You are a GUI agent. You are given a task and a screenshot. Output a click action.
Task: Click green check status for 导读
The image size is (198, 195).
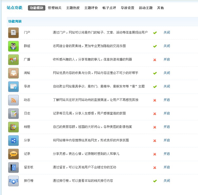coord(155,87)
